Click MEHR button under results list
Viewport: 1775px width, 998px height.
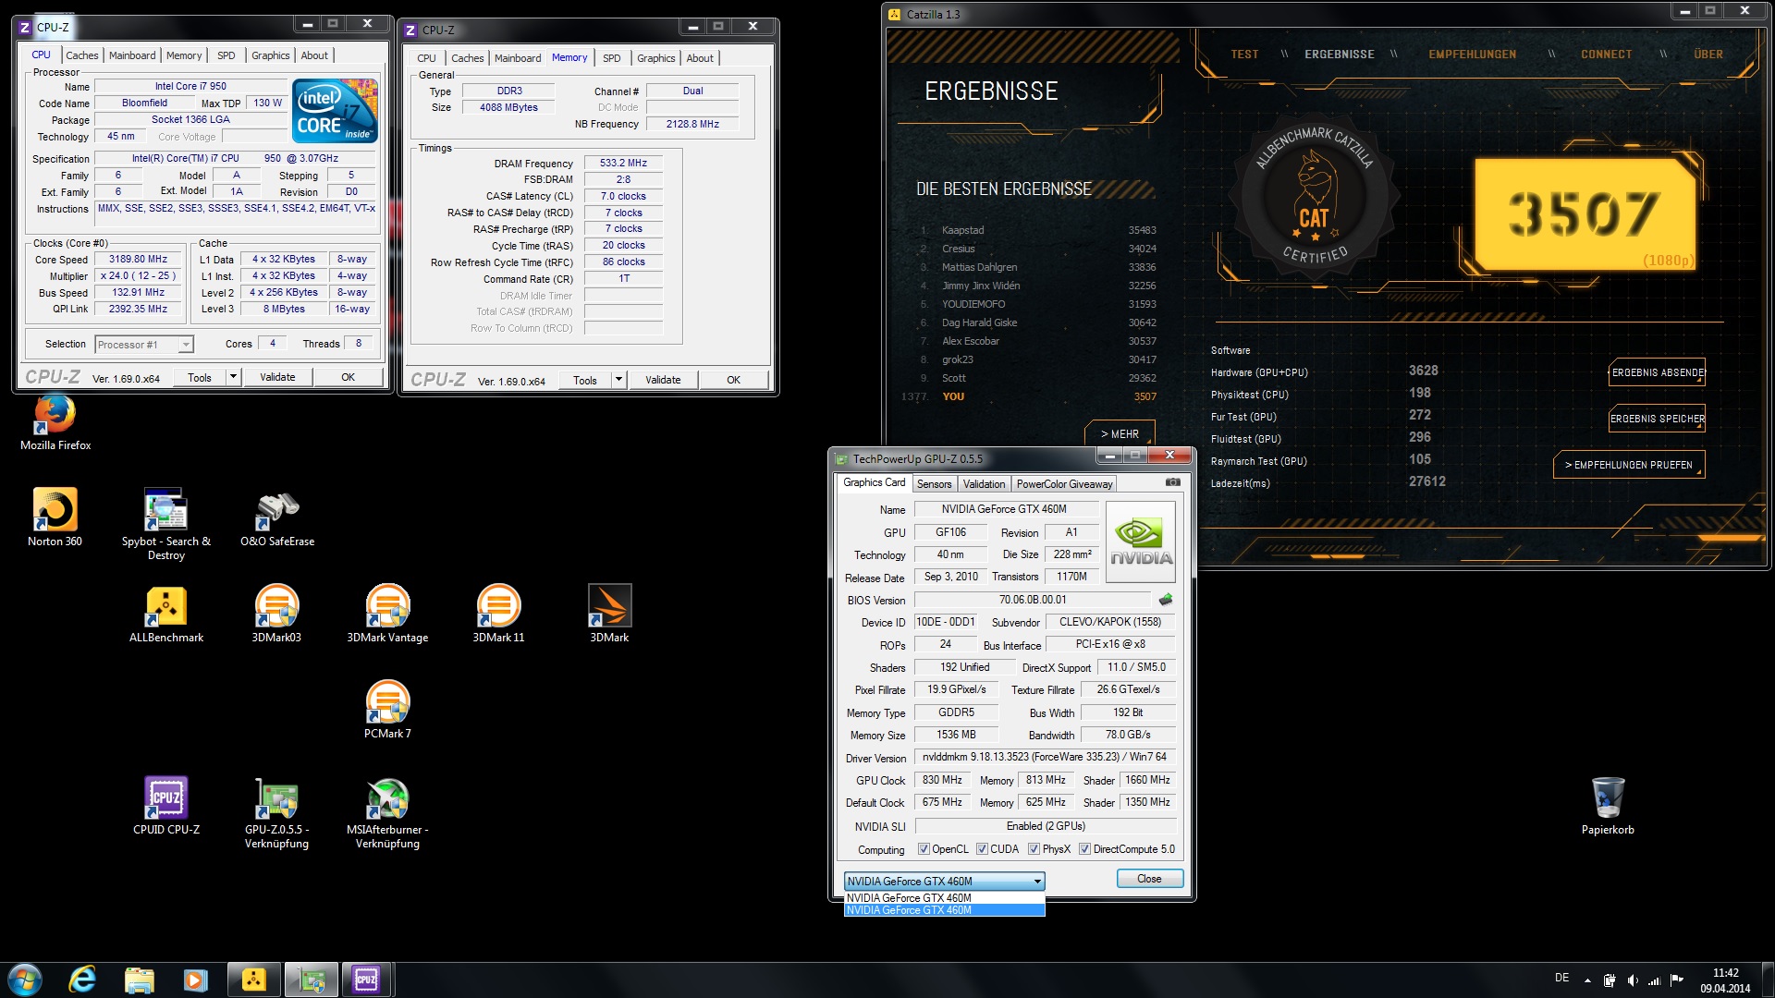1120,433
